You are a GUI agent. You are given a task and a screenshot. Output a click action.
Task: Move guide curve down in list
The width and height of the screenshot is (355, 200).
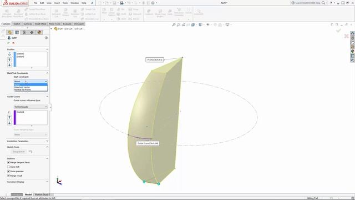9,123
